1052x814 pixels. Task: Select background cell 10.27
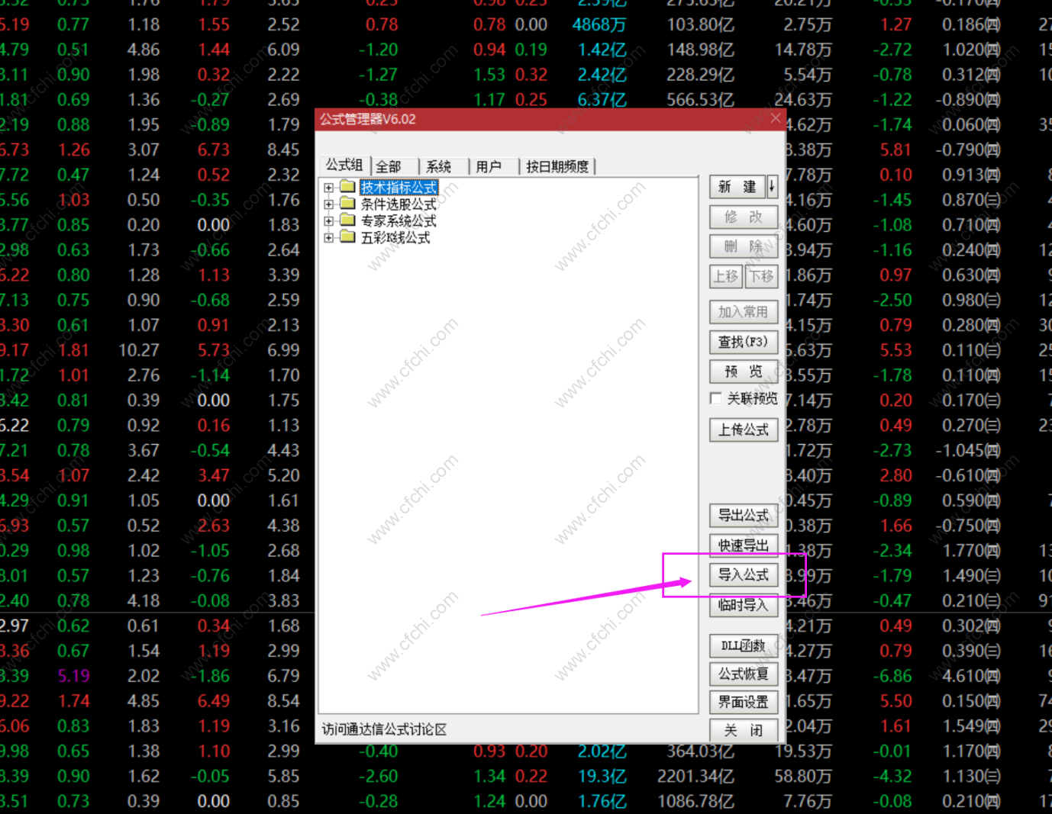tap(139, 350)
